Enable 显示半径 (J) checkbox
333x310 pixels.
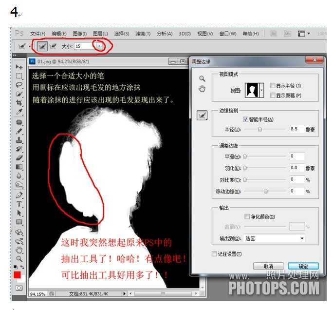point(272,86)
